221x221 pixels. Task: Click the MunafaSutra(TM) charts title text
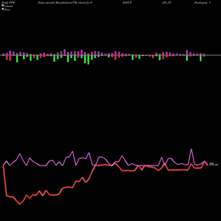(65, 3)
